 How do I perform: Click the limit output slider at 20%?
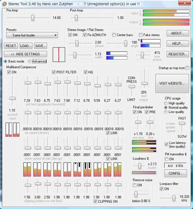coord(145,84)
